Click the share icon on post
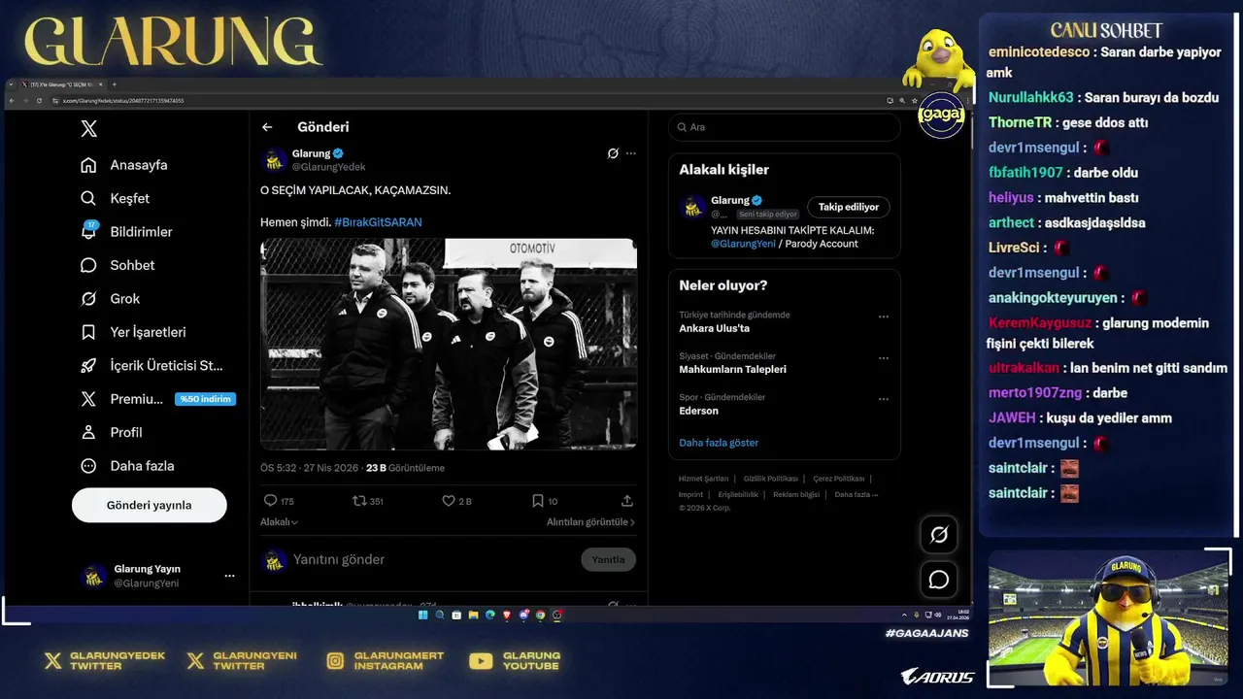The height and width of the screenshot is (699, 1243). pos(627,501)
